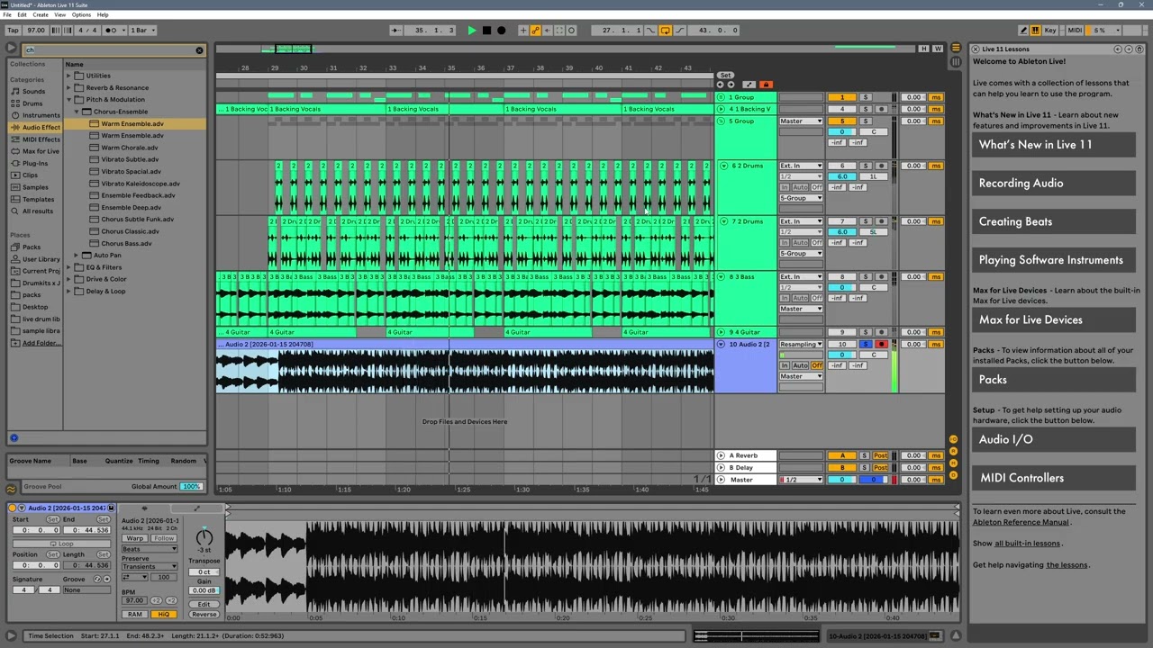Enable Key Map Mode button
This screenshot has height=648, width=1153.
(1050, 31)
